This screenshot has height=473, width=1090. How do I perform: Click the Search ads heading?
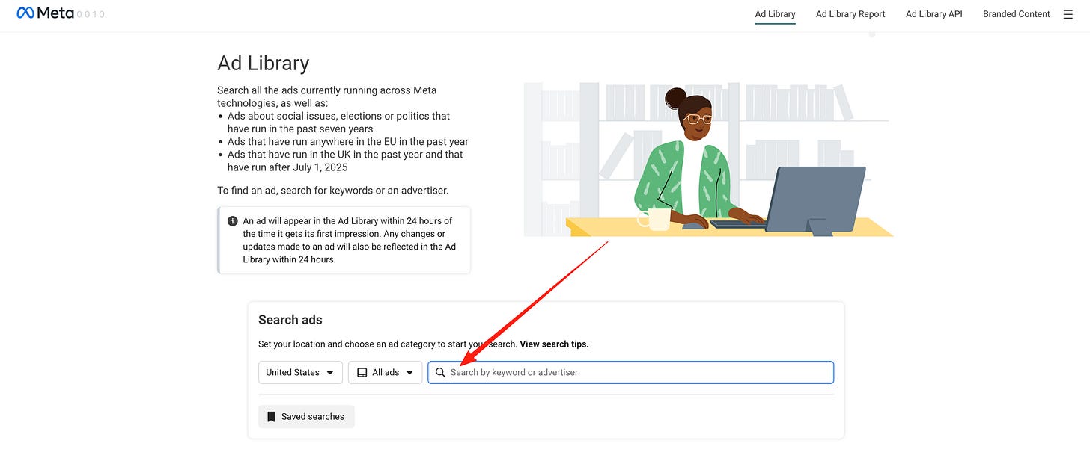pos(290,320)
